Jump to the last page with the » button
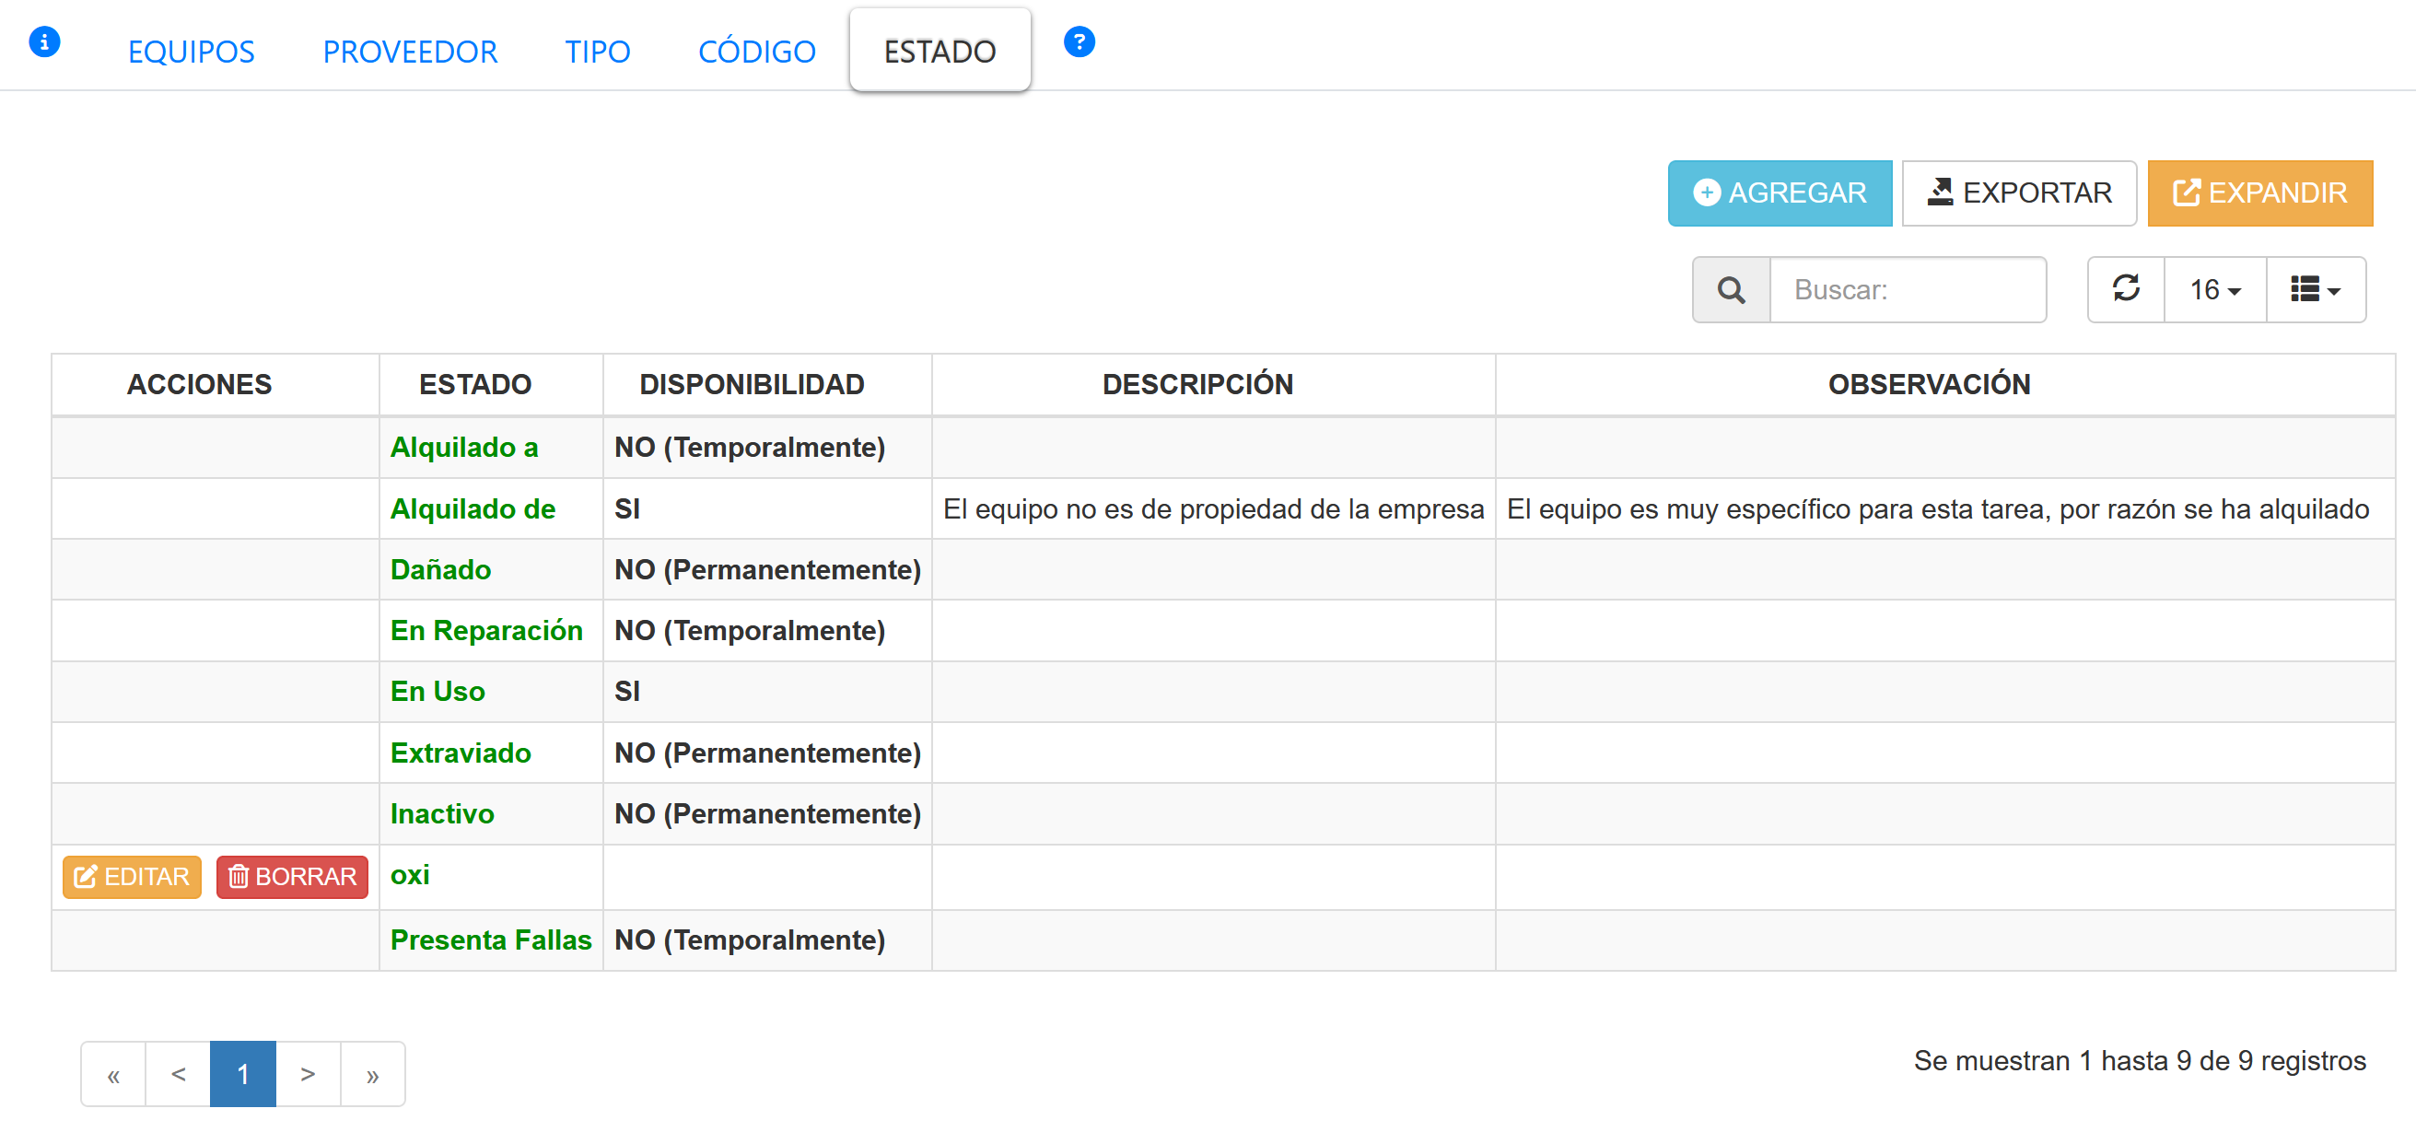This screenshot has width=2416, height=1132. click(372, 1074)
